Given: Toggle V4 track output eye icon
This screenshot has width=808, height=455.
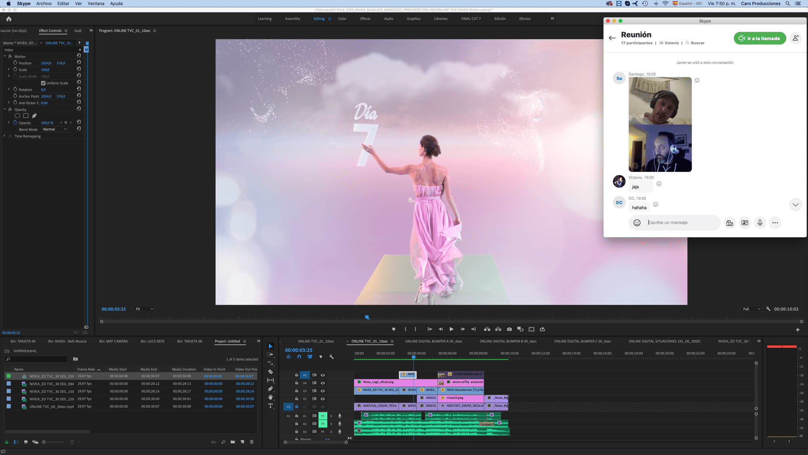Looking at the screenshot, I should click(322, 383).
